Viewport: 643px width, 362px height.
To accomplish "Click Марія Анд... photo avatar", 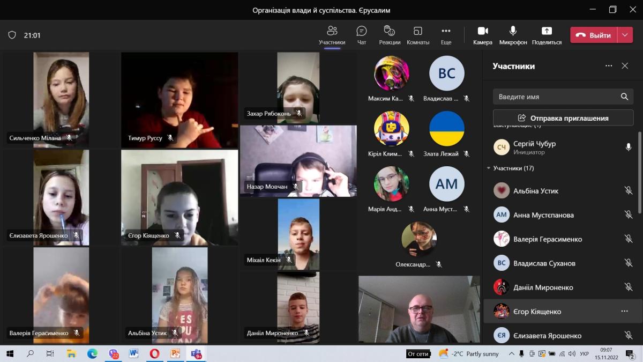I will (392, 184).
